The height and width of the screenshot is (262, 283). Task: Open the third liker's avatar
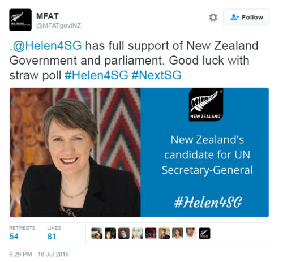pyautogui.click(x=124, y=233)
